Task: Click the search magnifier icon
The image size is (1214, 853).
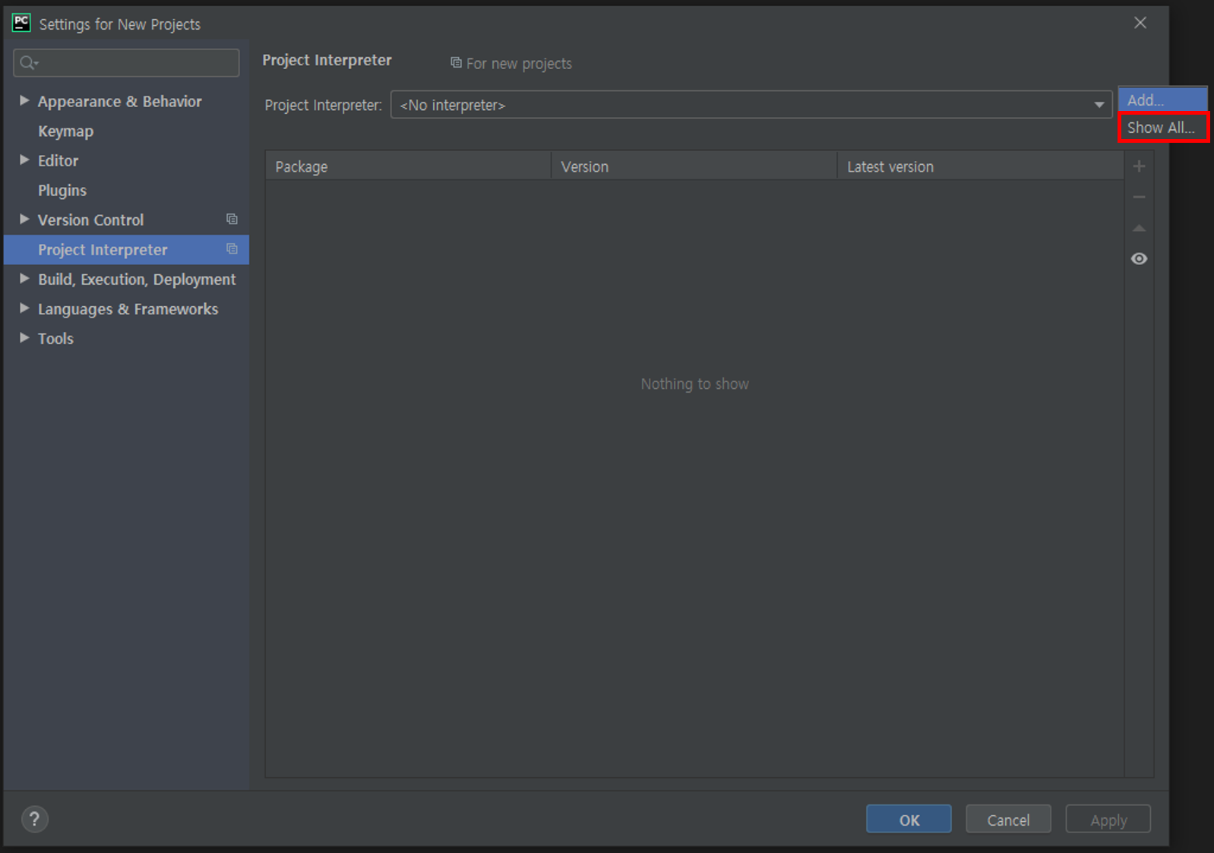Action: tap(28, 63)
